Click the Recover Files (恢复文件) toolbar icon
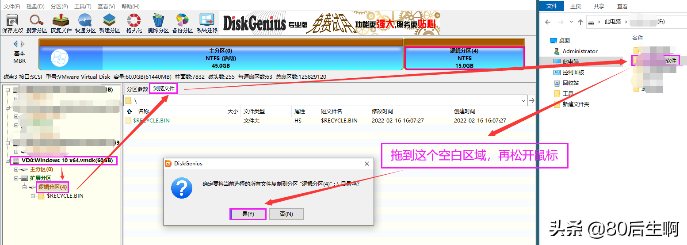 point(61,23)
